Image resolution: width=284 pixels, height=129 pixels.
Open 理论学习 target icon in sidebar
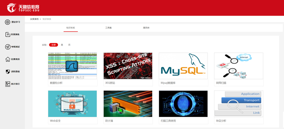[7, 22]
